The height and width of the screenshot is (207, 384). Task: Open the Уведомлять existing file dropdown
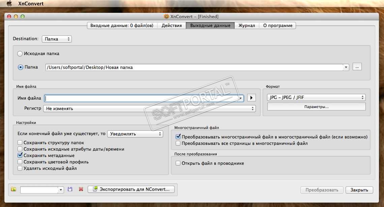click(x=135, y=134)
